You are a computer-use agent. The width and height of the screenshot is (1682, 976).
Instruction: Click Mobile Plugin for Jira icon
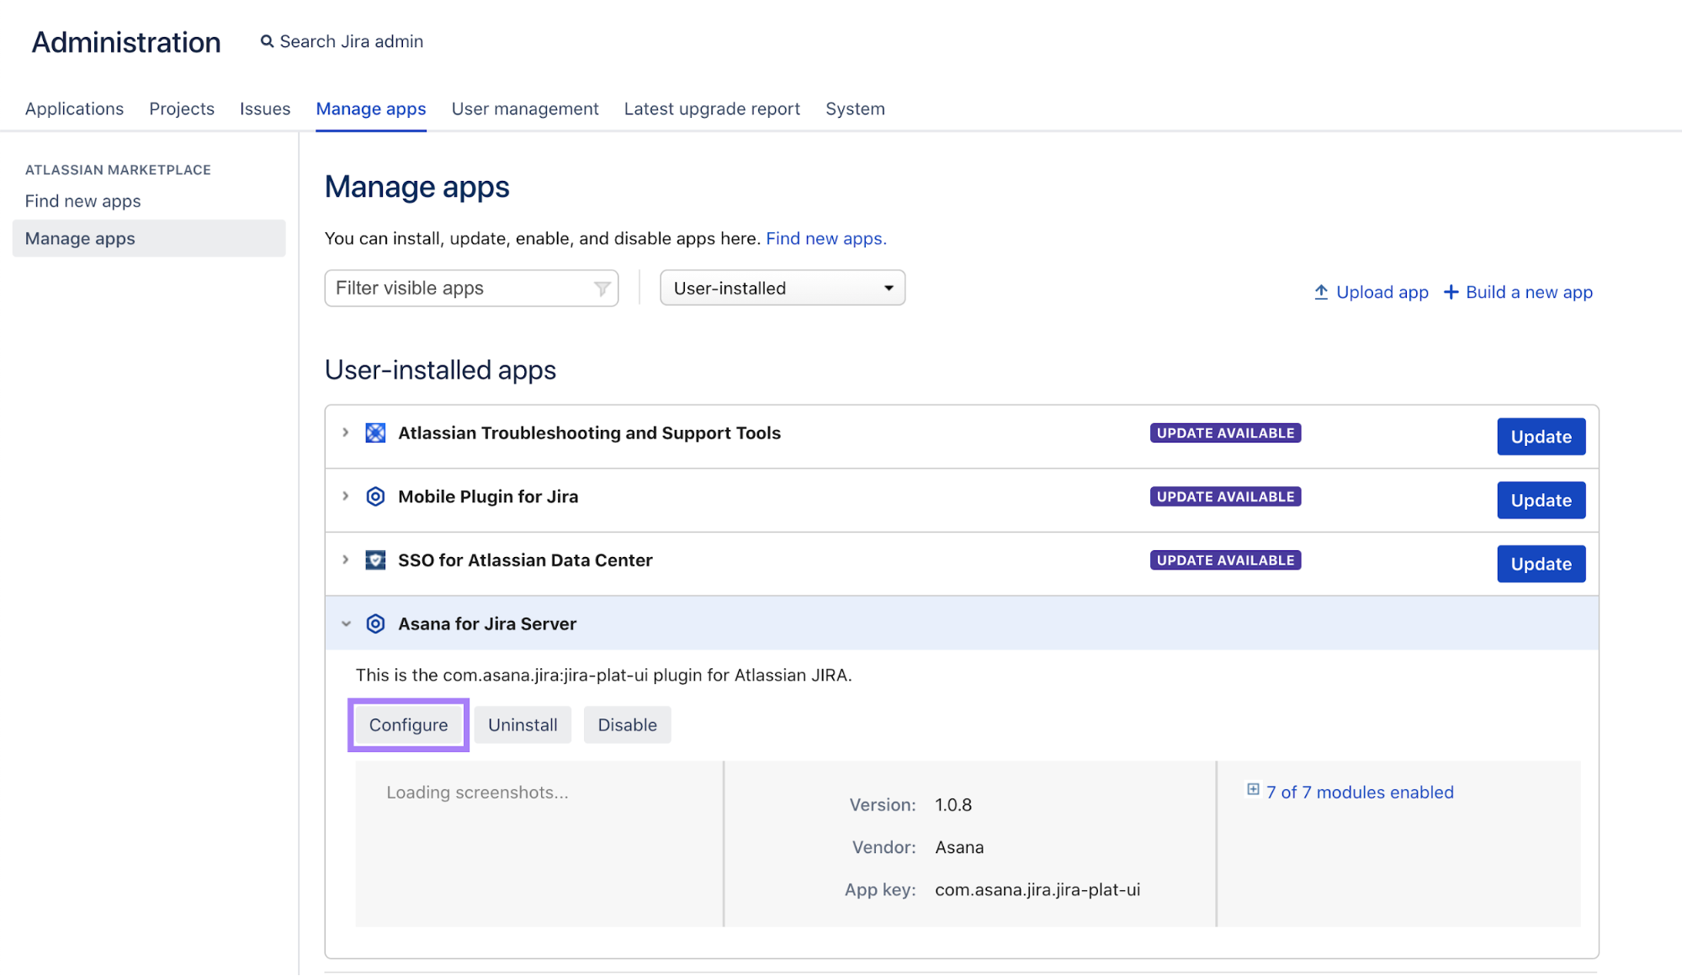375,497
